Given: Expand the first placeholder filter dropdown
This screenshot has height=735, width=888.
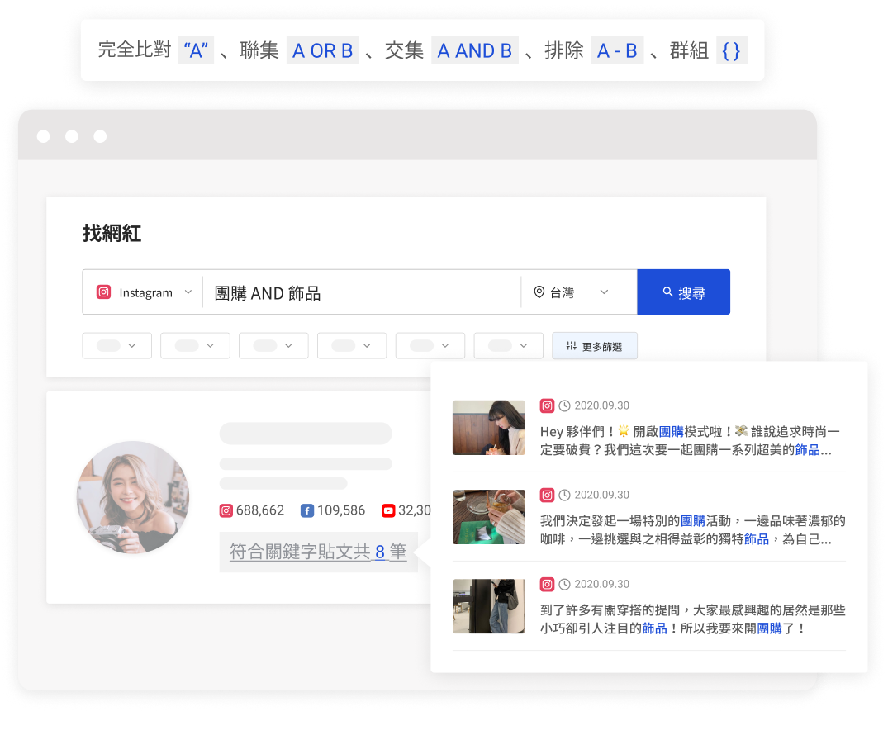Looking at the screenshot, I should [x=116, y=345].
